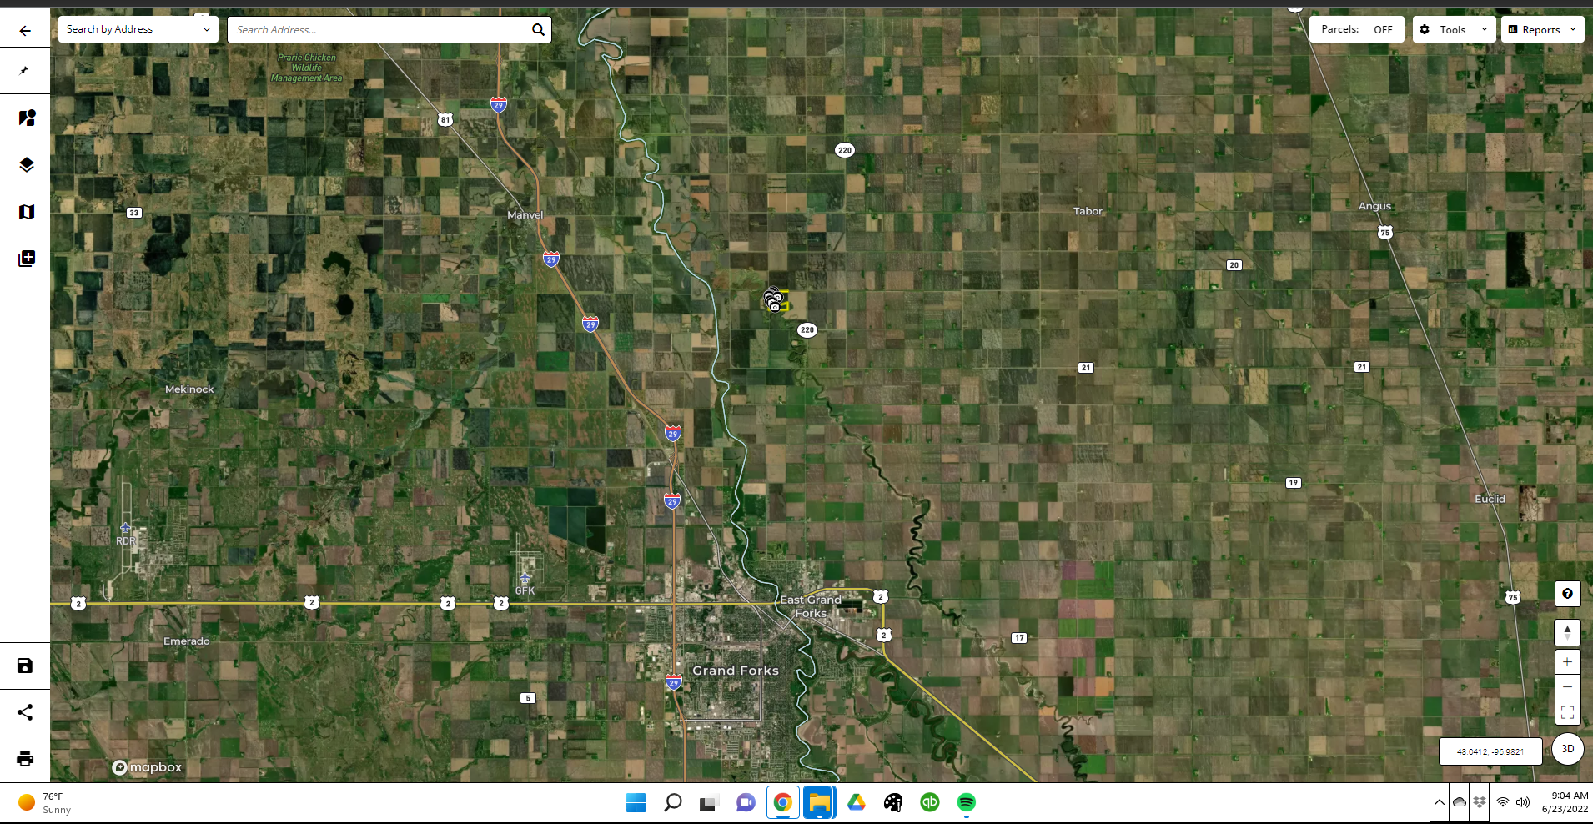The image size is (1593, 824).
Task: Save the map with the floppy disk icon
Action: click(25, 666)
